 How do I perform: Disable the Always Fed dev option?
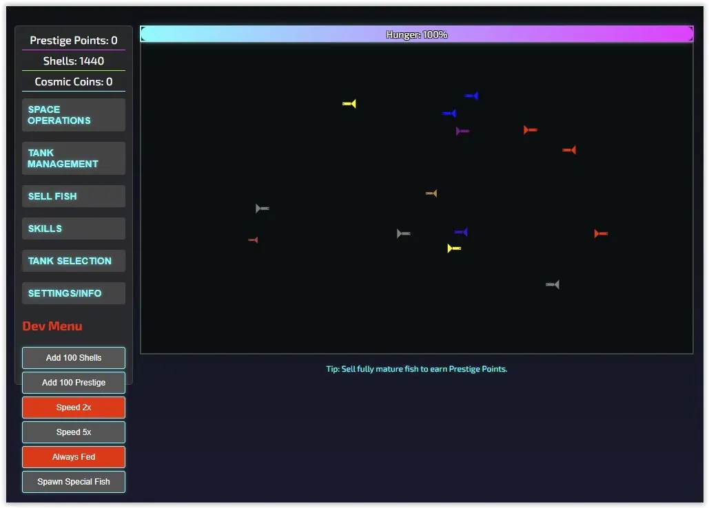tap(73, 456)
